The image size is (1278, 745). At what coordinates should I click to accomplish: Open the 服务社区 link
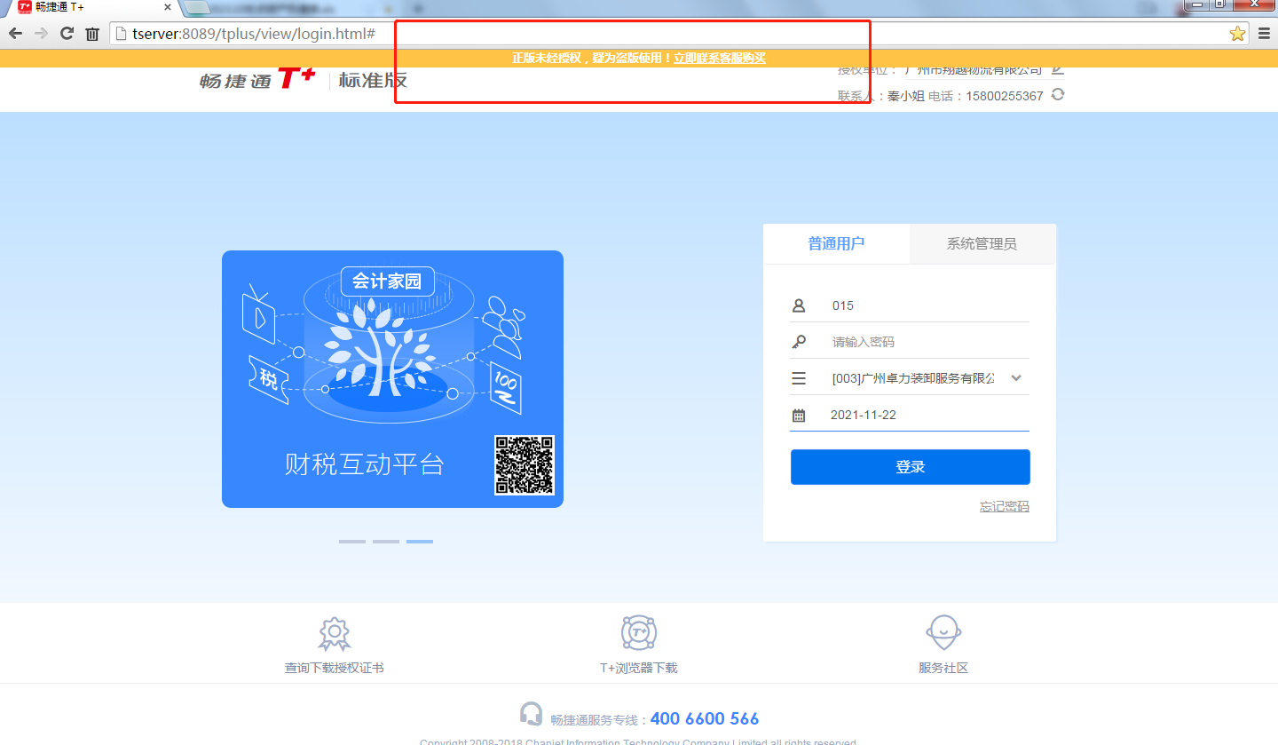tap(943, 668)
